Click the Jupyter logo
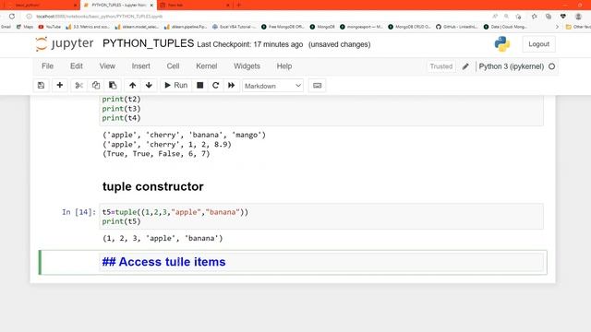 pos(65,43)
